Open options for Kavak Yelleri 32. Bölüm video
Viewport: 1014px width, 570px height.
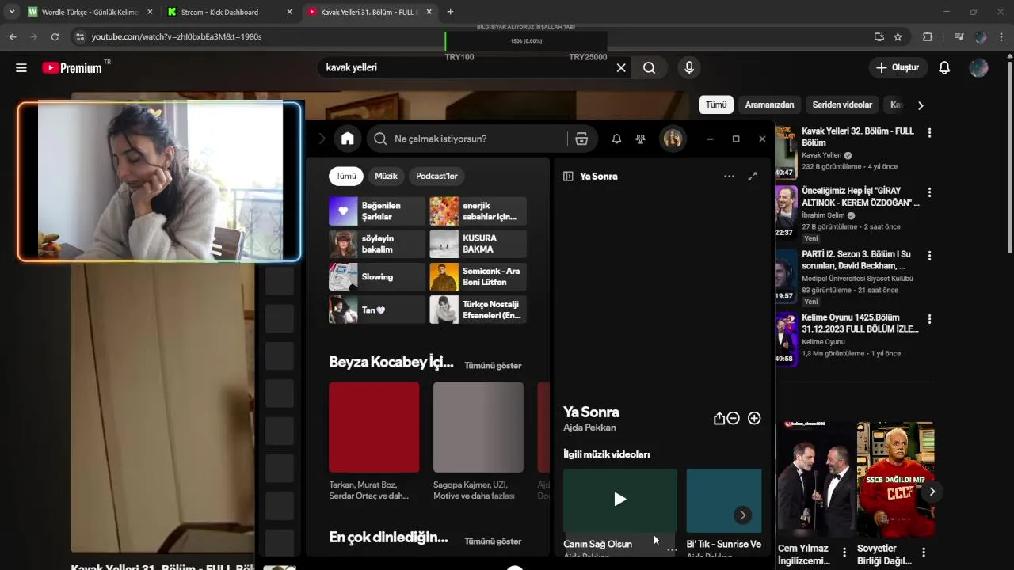click(x=929, y=133)
